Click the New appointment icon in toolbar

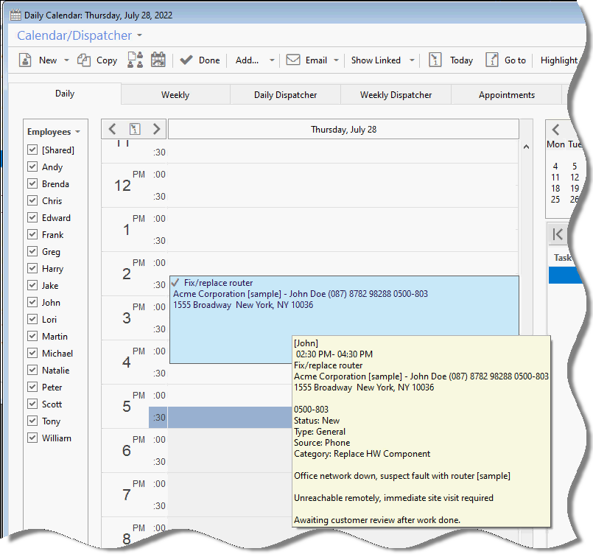pos(24,60)
